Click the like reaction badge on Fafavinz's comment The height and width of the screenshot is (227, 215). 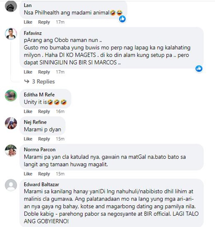pyautogui.click(x=199, y=69)
